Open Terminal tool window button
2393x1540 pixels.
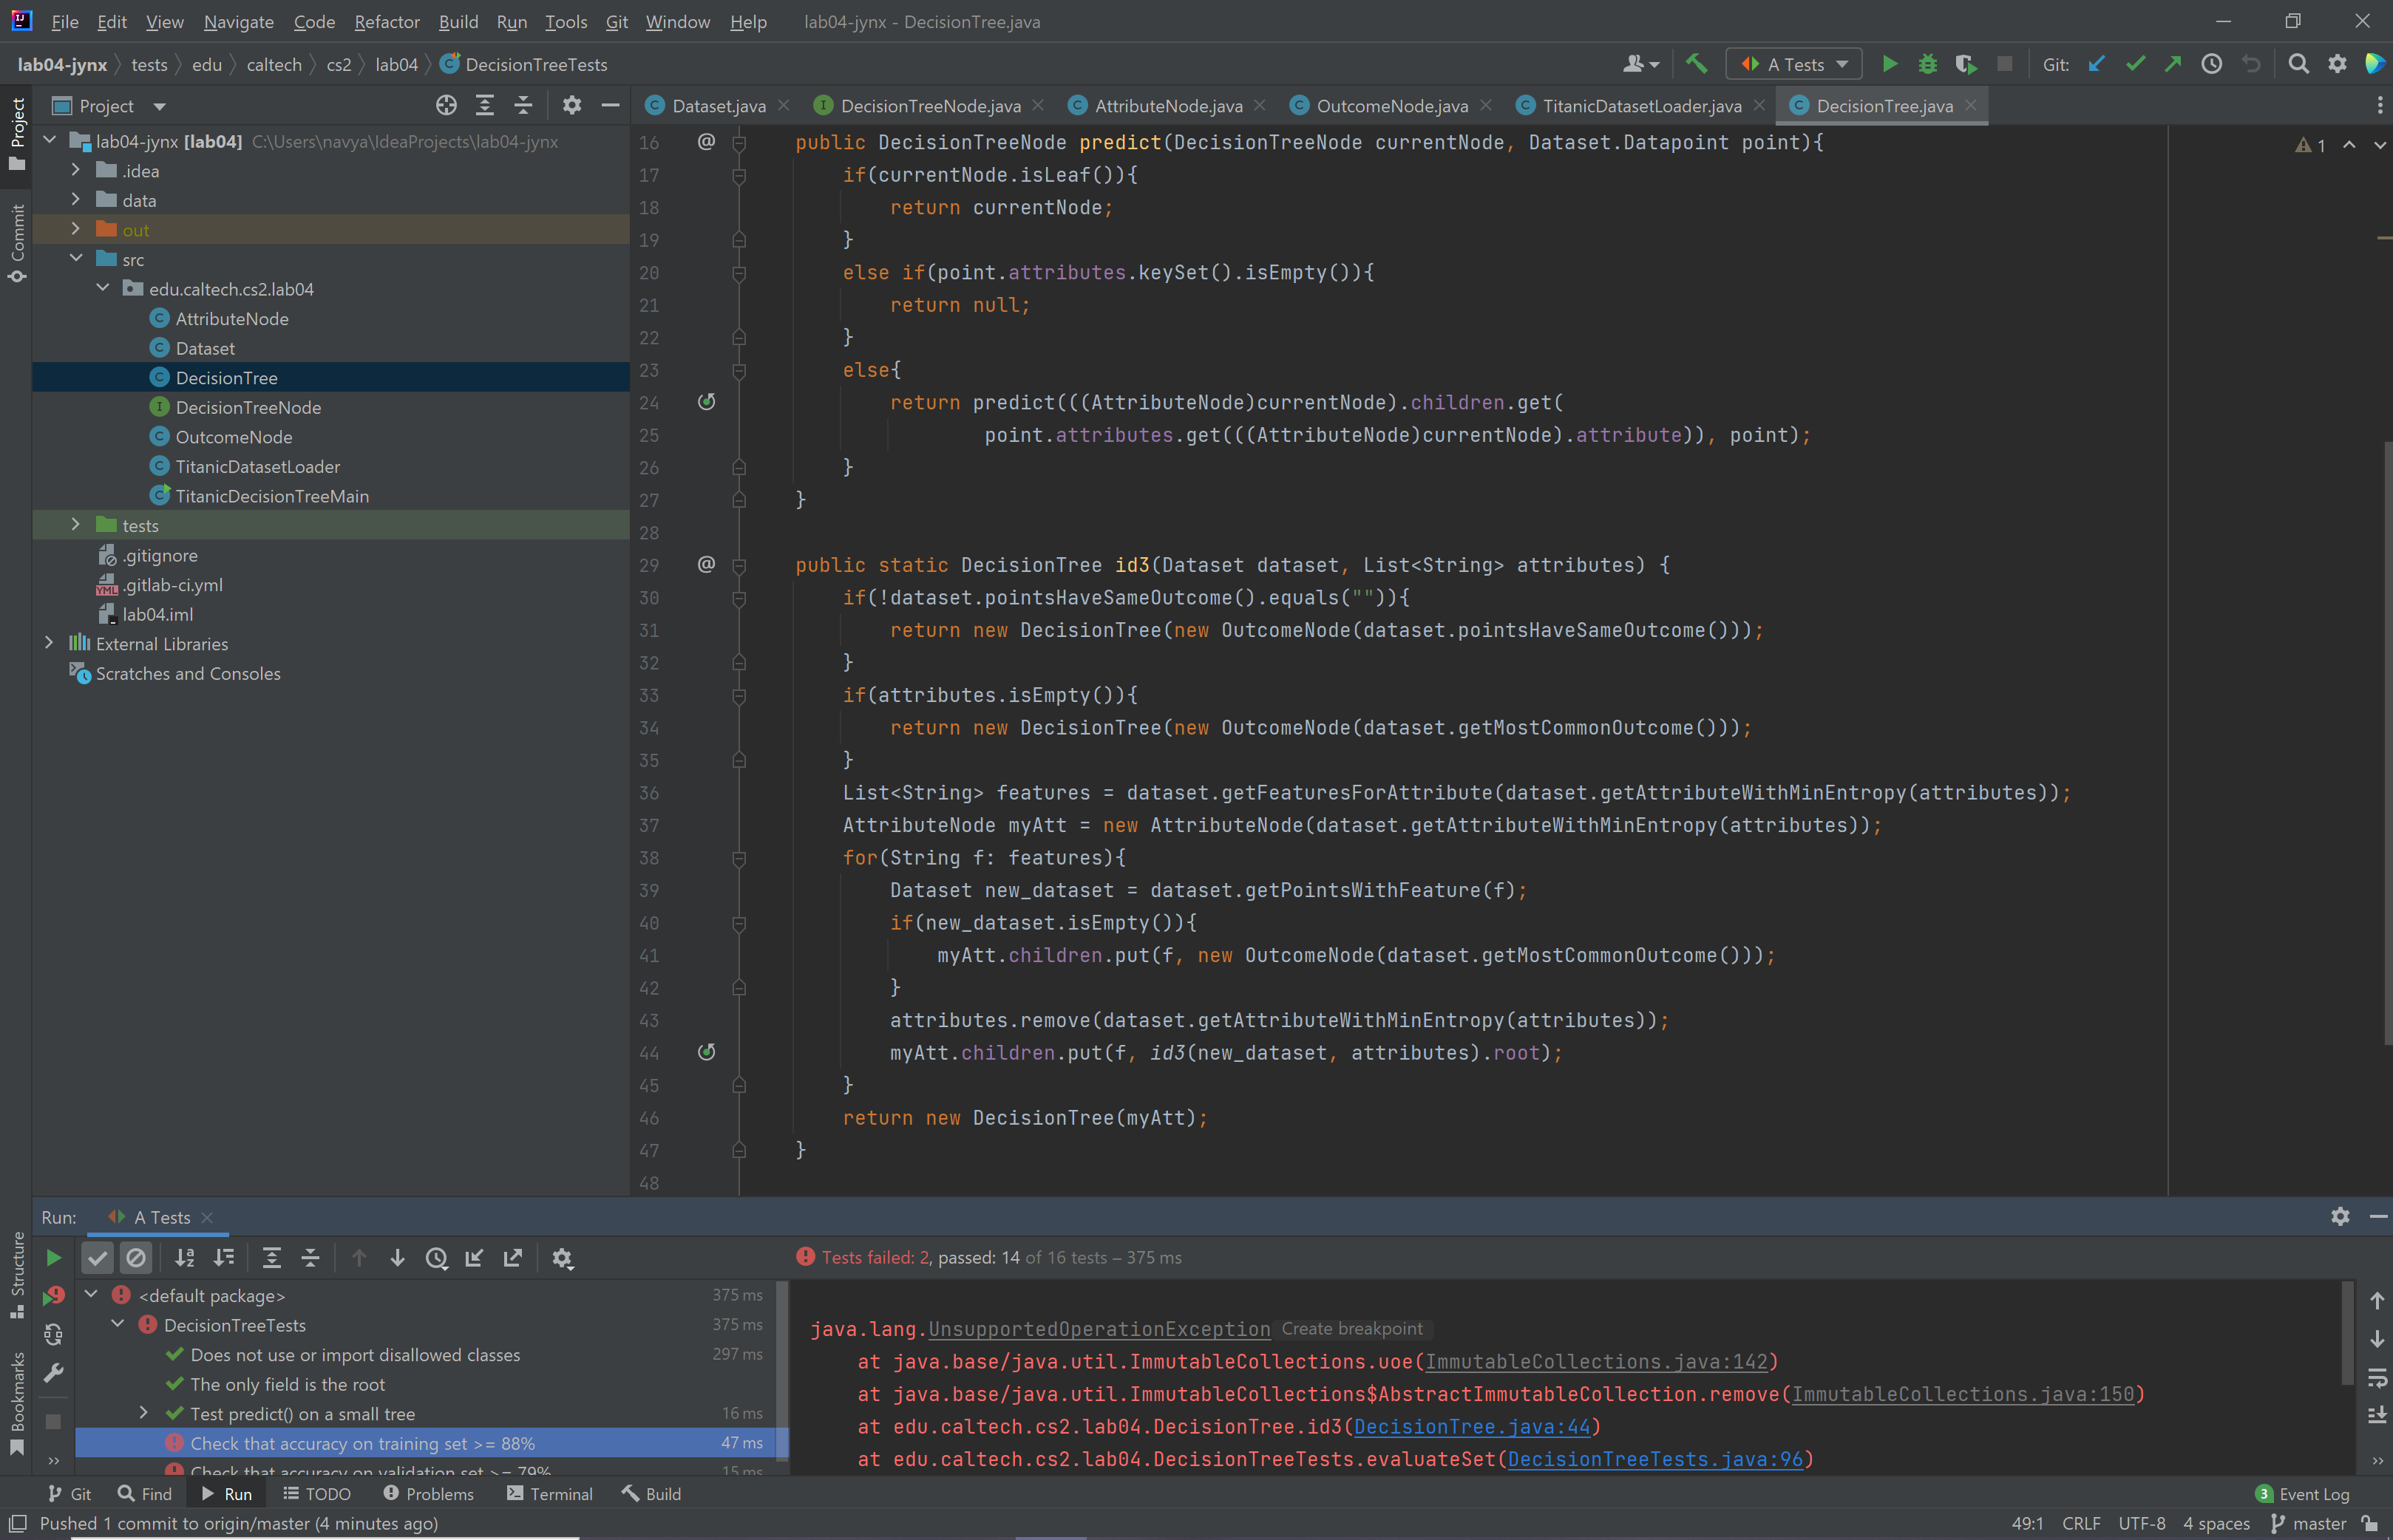[x=550, y=1493]
